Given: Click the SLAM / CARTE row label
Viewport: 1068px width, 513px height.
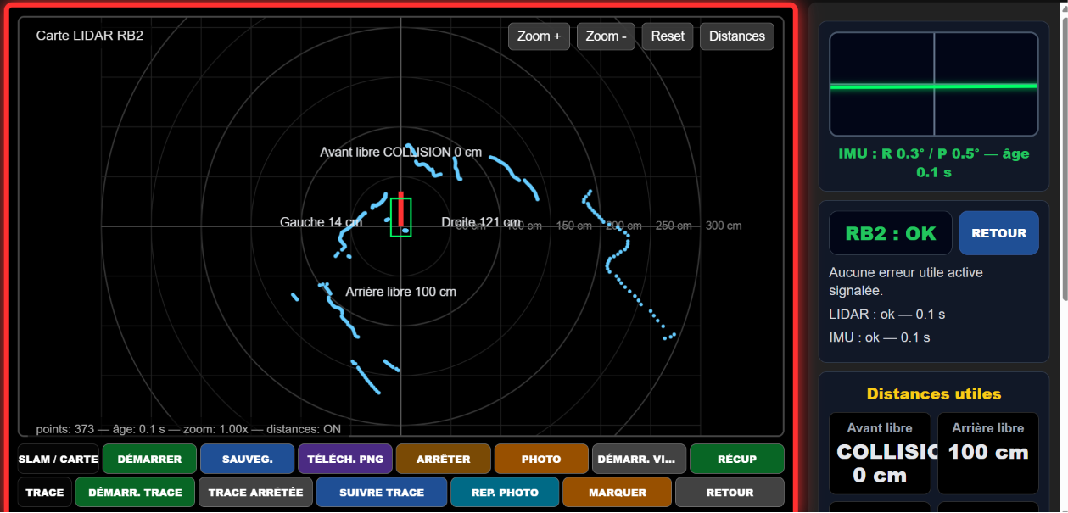Looking at the screenshot, I should coord(59,459).
